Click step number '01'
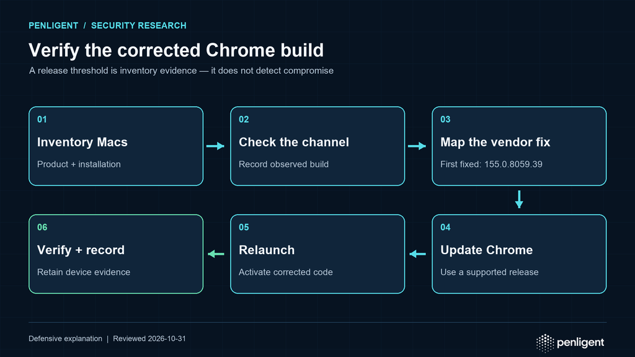Screen dimensions: 635x357 click(x=42, y=120)
